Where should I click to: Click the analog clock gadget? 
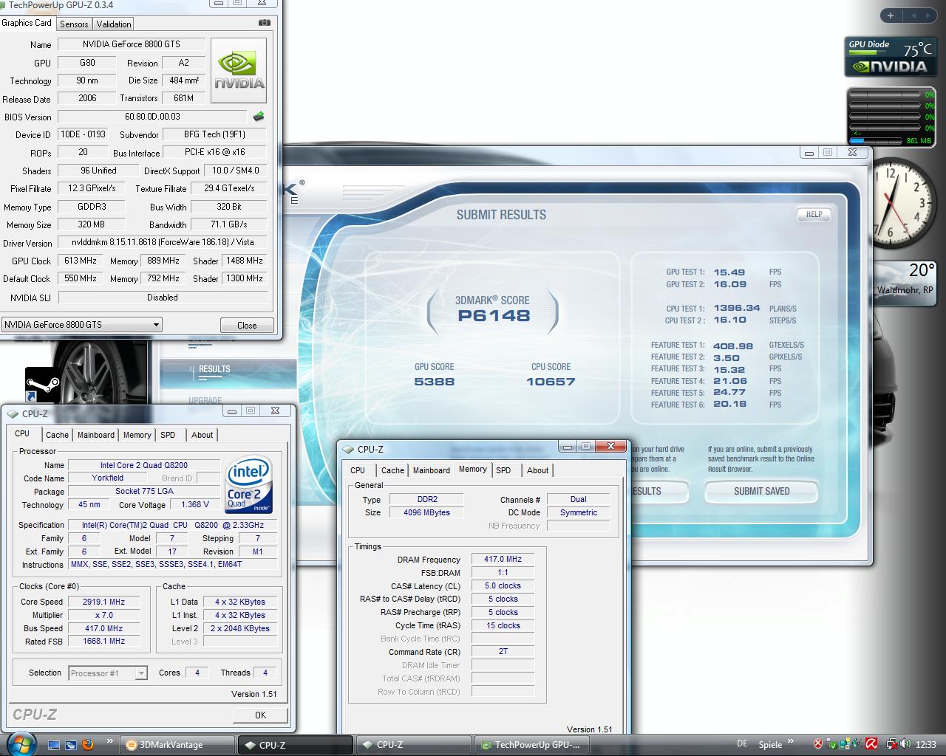(903, 204)
